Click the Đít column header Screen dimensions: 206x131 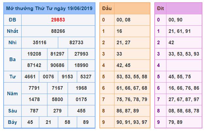coord(160,8)
